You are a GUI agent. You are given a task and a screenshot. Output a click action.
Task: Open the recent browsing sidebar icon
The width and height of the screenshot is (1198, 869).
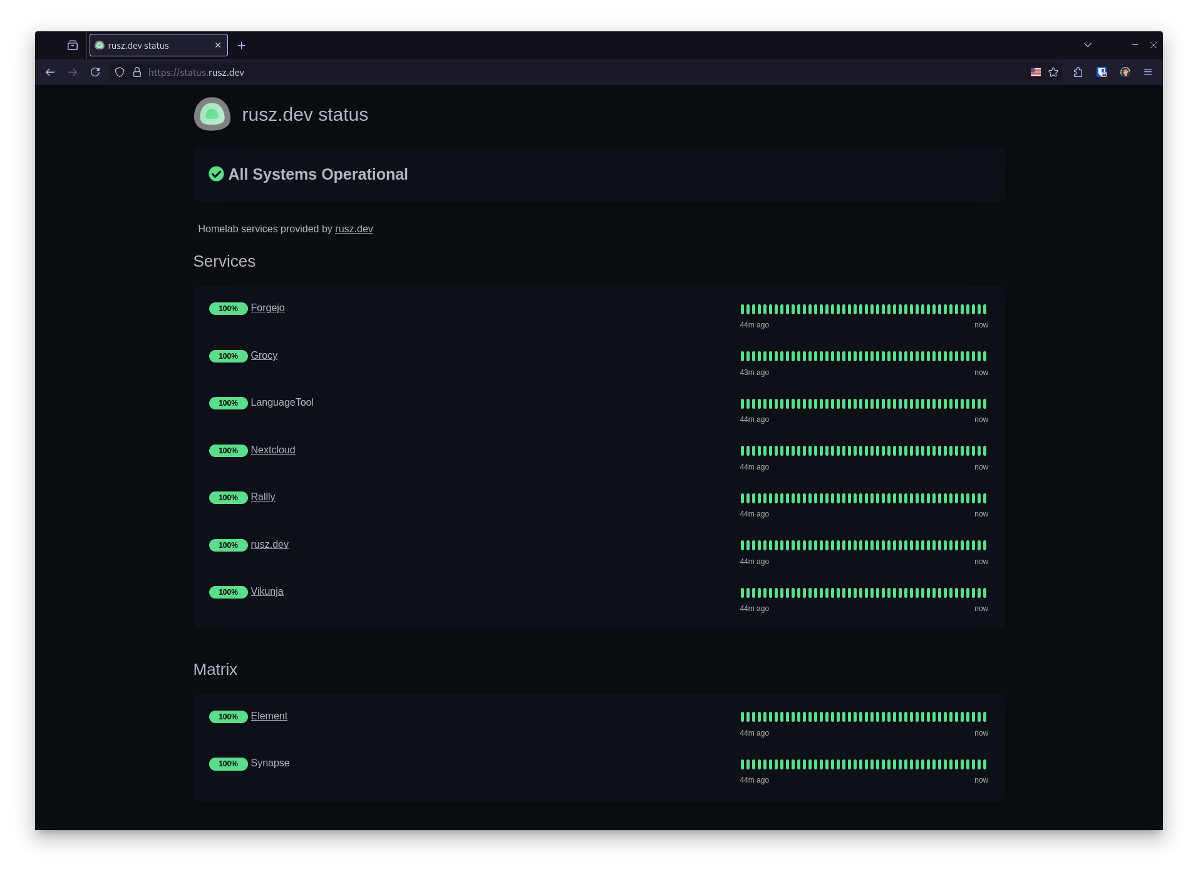(x=73, y=46)
